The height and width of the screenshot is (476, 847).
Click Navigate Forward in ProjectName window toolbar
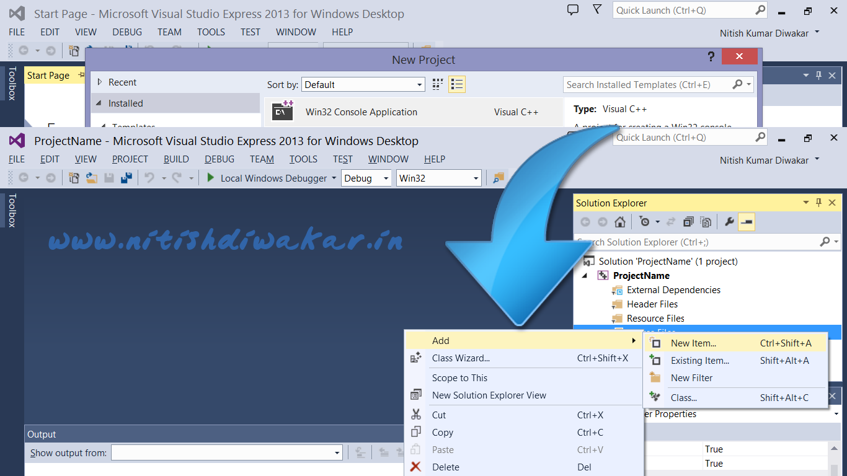click(x=51, y=178)
